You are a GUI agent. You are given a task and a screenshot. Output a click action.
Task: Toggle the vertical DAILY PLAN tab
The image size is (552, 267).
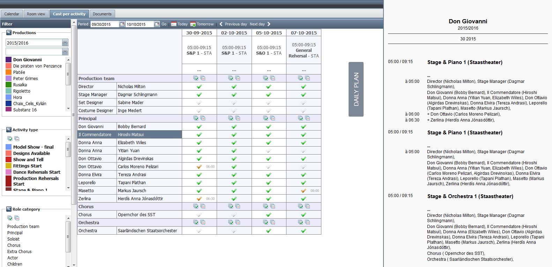click(x=356, y=89)
